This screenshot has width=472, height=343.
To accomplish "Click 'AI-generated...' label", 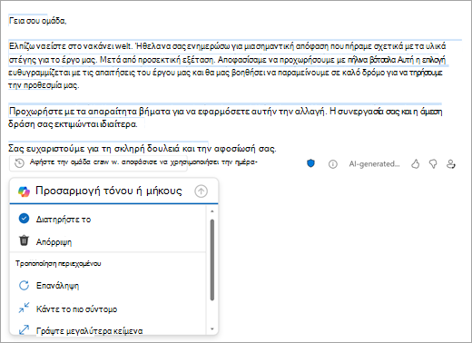I will [x=374, y=164].
